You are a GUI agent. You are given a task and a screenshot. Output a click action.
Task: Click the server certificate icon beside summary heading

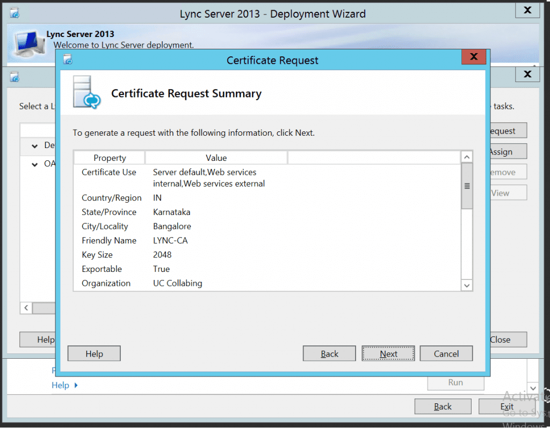pyautogui.click(x=86, y=93)
